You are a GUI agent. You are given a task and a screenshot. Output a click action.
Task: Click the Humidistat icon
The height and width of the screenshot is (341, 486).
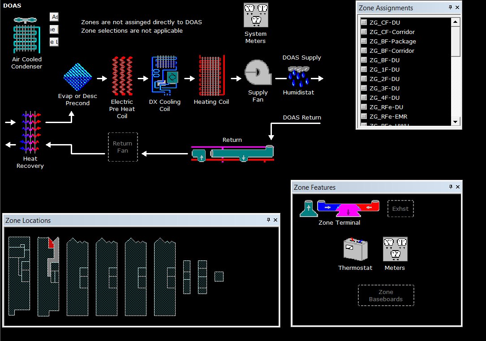[298, 77]
